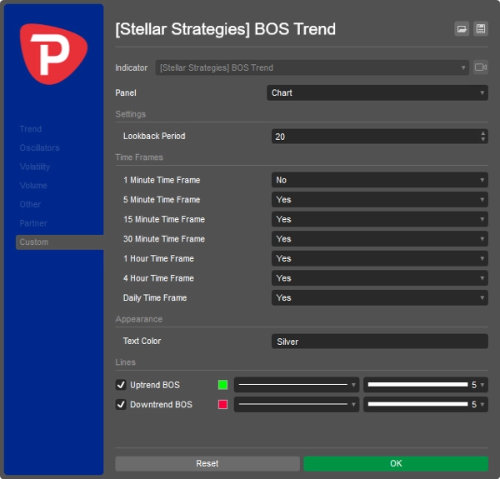Open the Indicator dropdown
The width and height of the screenshot is (500, 479).
pyautogui.click(x=312, y=67)
